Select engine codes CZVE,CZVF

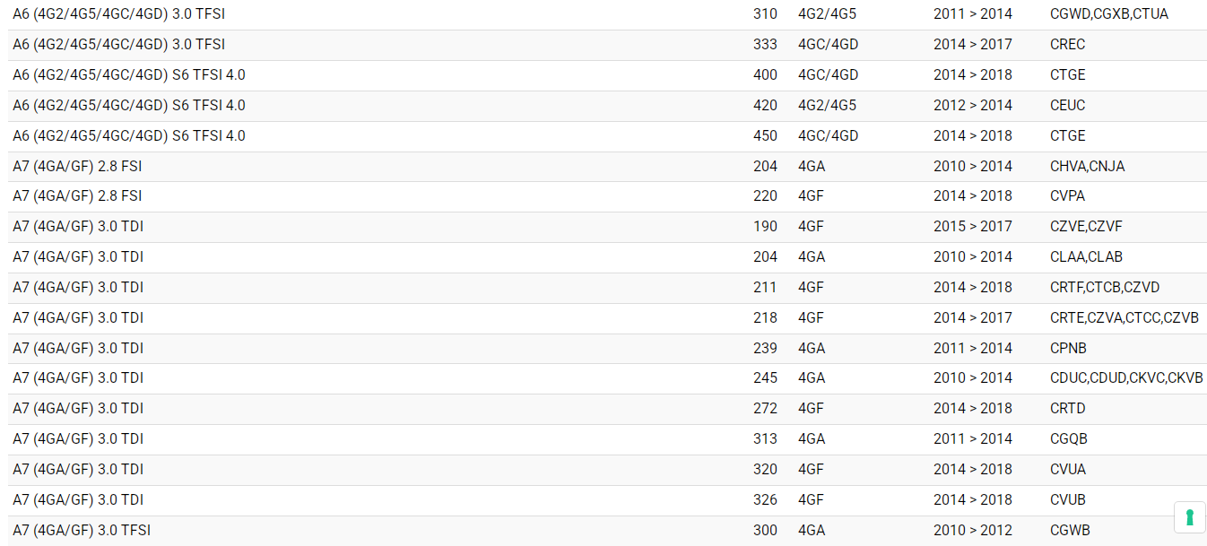1086,227
